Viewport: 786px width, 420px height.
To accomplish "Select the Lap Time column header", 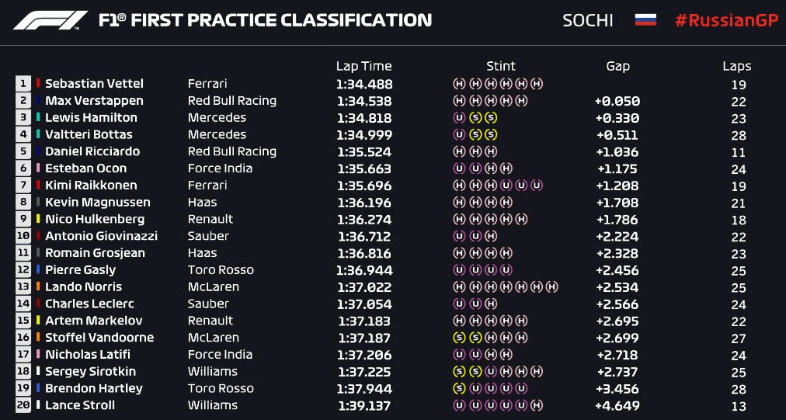I will point(364,66).
